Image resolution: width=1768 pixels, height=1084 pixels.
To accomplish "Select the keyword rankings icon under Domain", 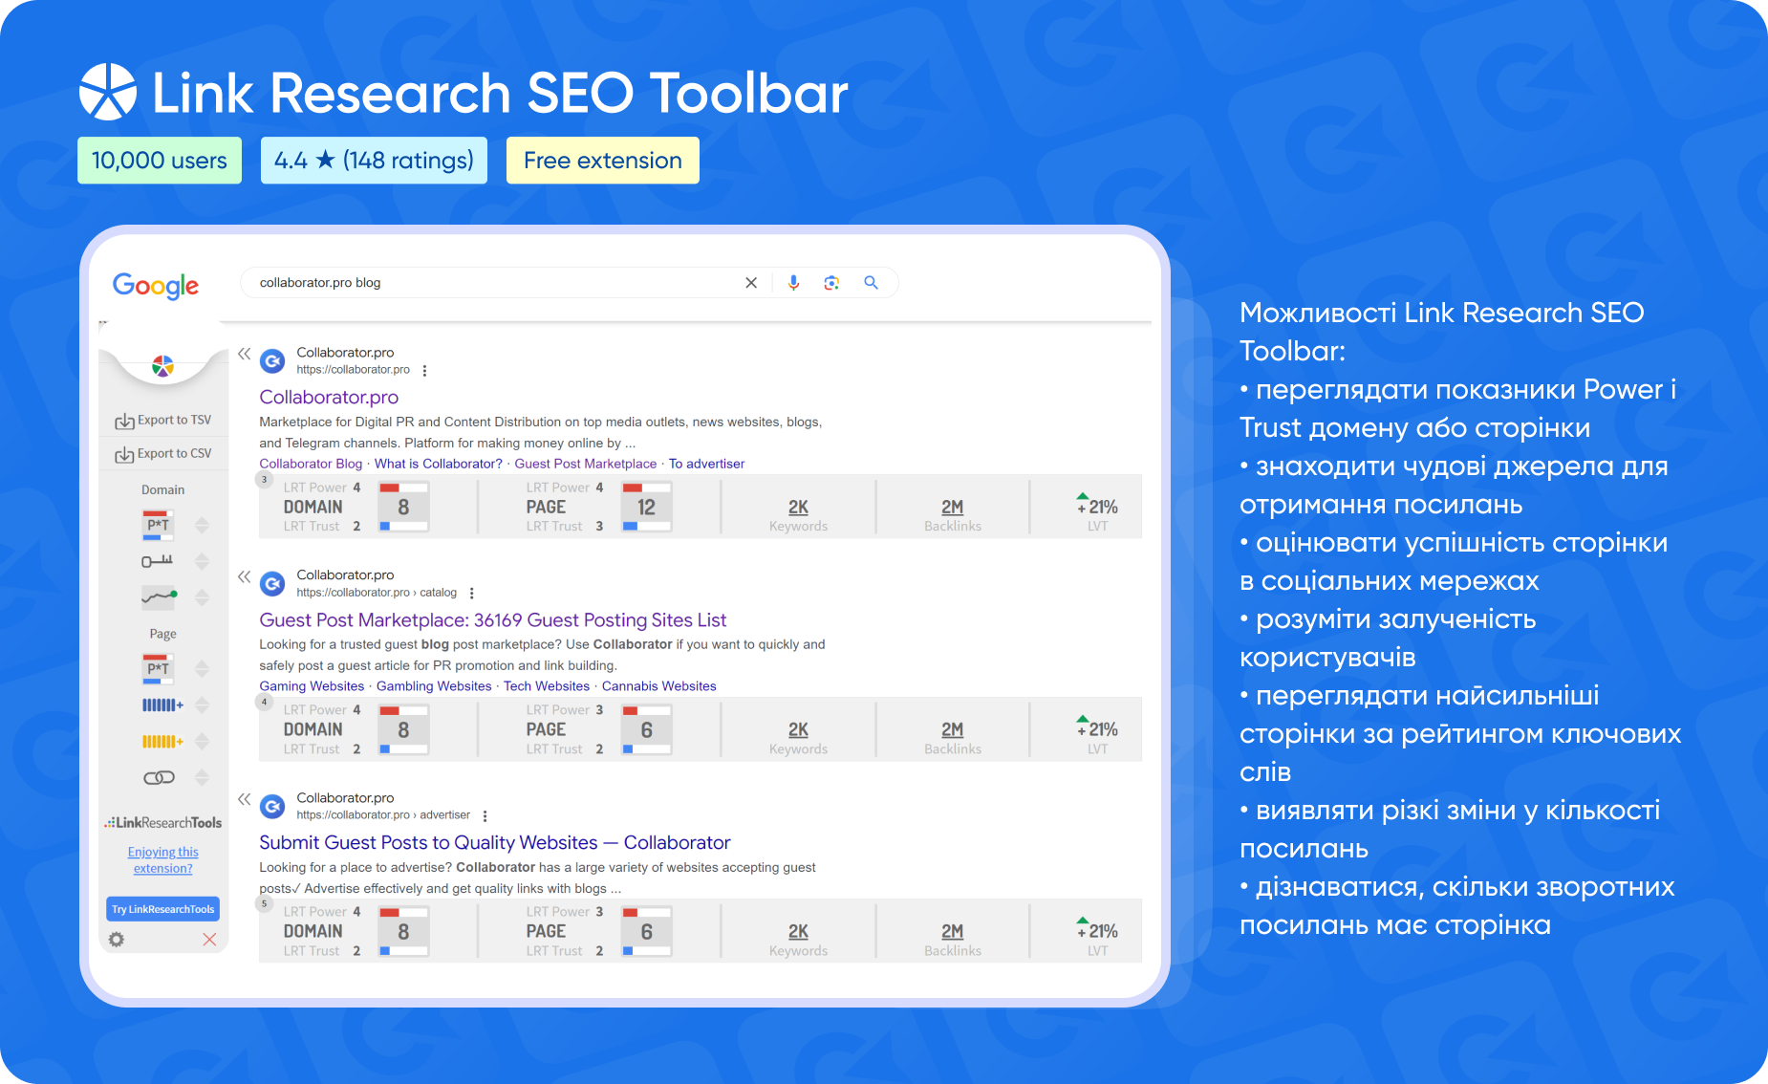I will click(x=156, y=561).
